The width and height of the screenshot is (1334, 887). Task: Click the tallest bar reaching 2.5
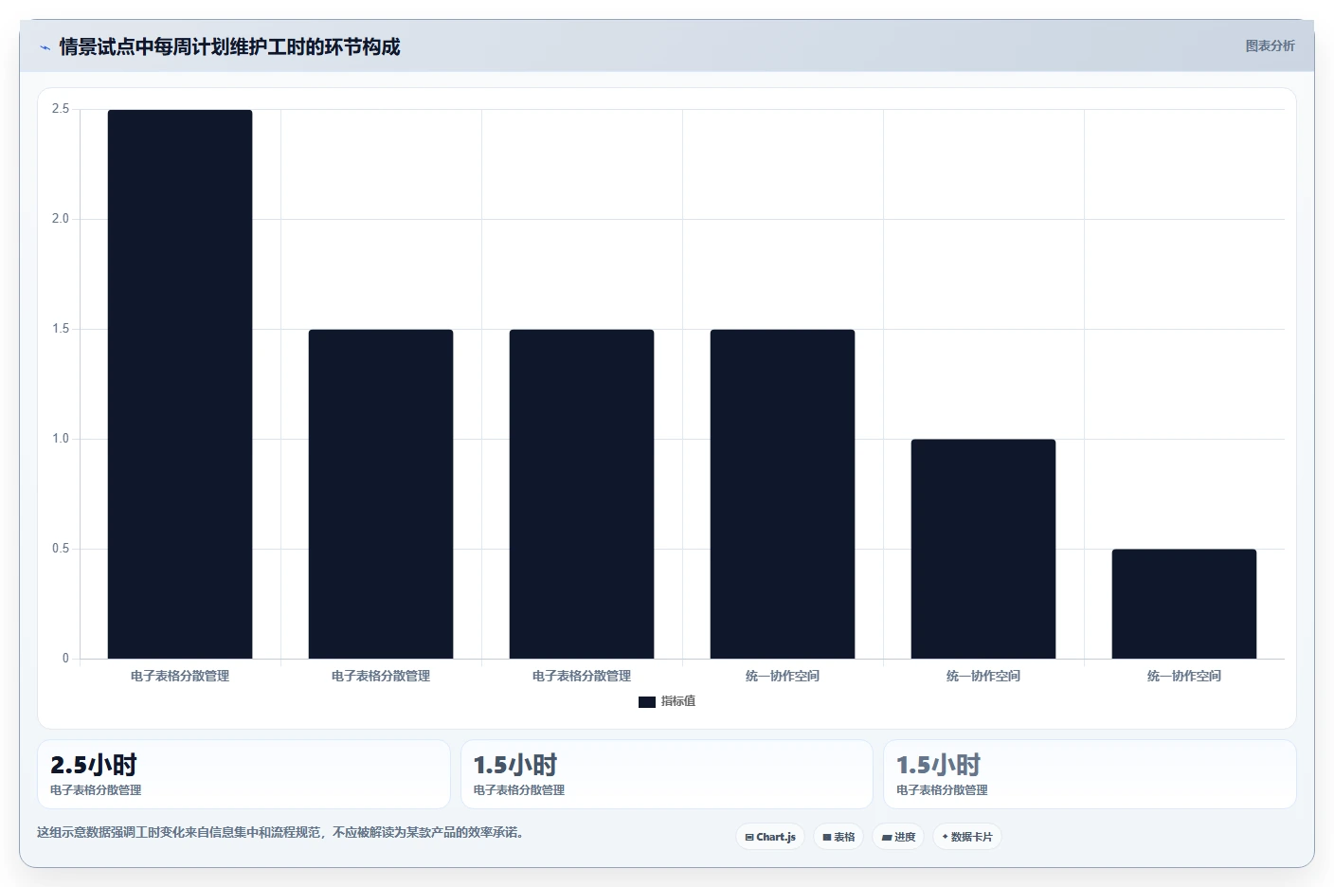click(180, 384)
